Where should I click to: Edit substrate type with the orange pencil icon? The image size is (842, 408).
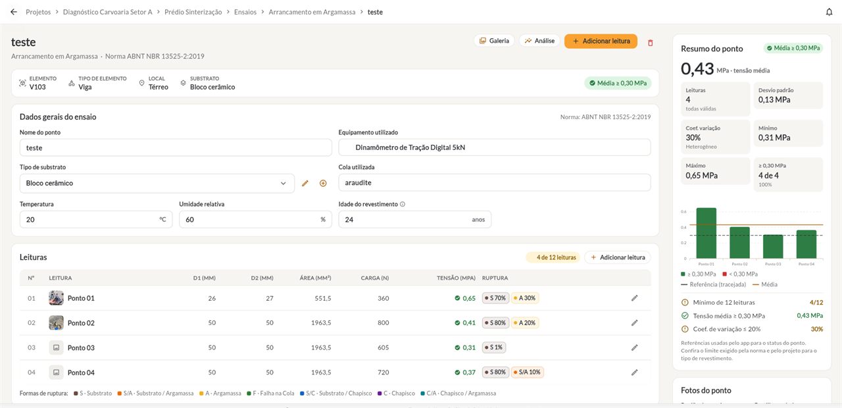(x=305, y=184)
